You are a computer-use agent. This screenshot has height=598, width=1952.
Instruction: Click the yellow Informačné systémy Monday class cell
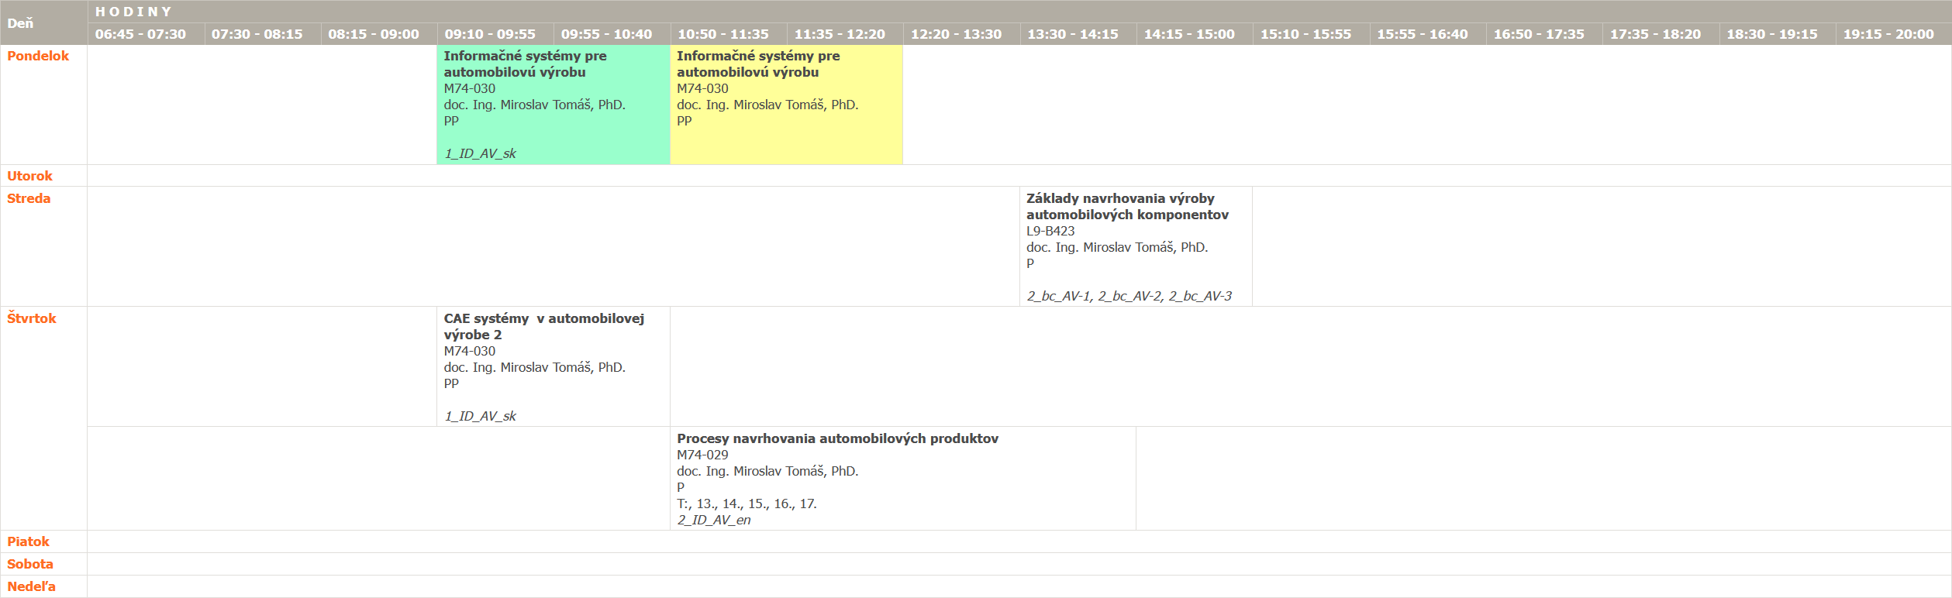pos(785,104)
